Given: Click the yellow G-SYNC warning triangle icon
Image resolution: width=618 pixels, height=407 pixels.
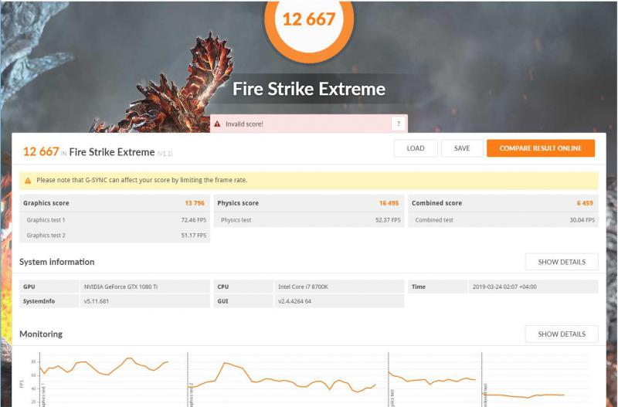Looking at the screenshot, I should tap(28, 181).
